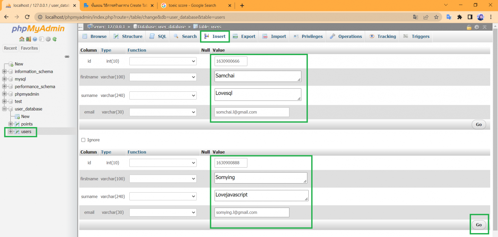The image size is (498, 237).
Task: Click the phpMyAdmin Home icon
Action: (x=21, y=39)
